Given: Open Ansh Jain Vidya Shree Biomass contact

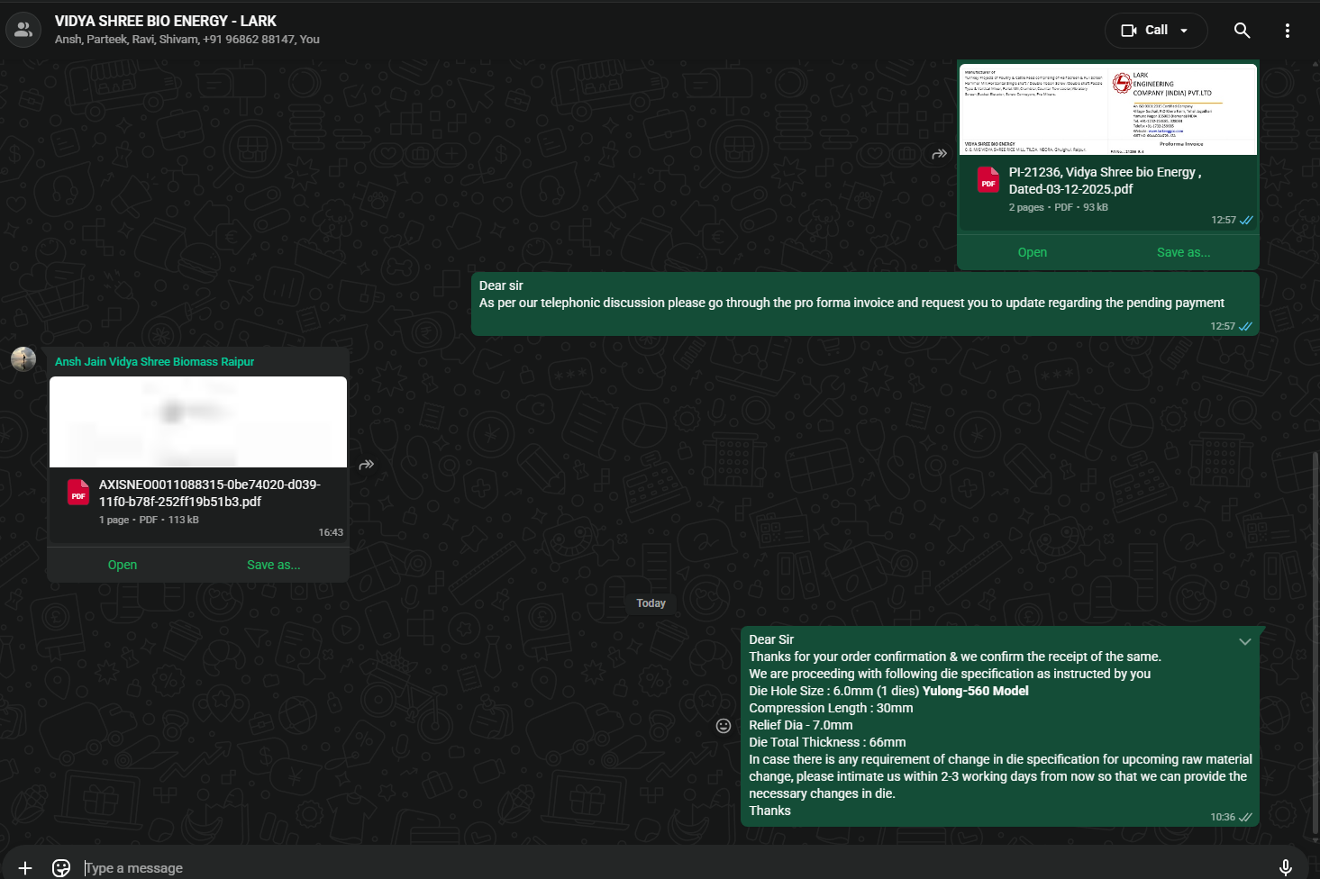Looking at the screenshot, I should pyautogui.click(x=154, y=362).
